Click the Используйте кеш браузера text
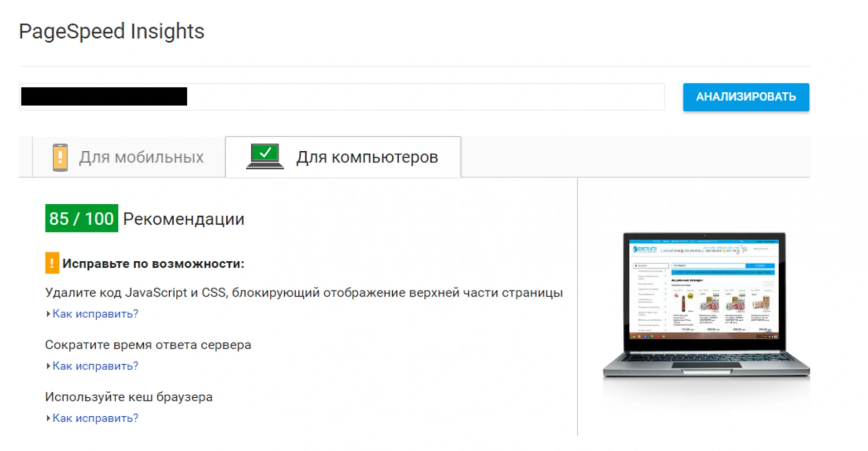868x451 pixels. pyautogui.click(x=129, y=397)
